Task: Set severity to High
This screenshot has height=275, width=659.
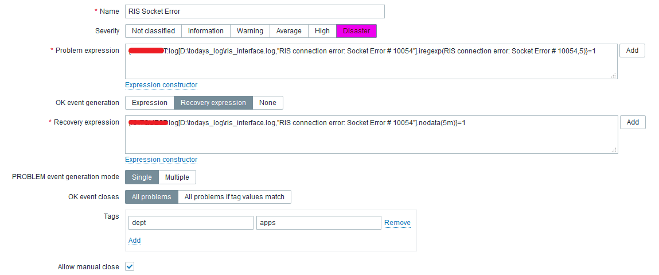Action: (322, 31)
